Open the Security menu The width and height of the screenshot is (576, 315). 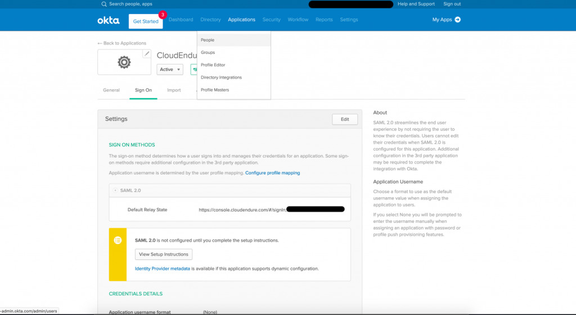[272, 20]
